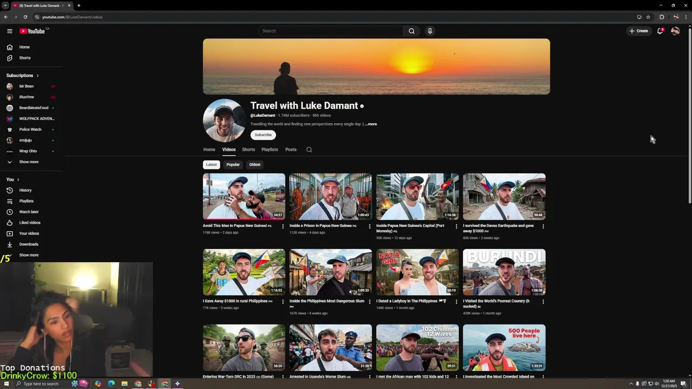Image resolution: width=692 pixels, height=389 pixels.
Task: Select the Latest sort chip
Action: tap(211, 165)
